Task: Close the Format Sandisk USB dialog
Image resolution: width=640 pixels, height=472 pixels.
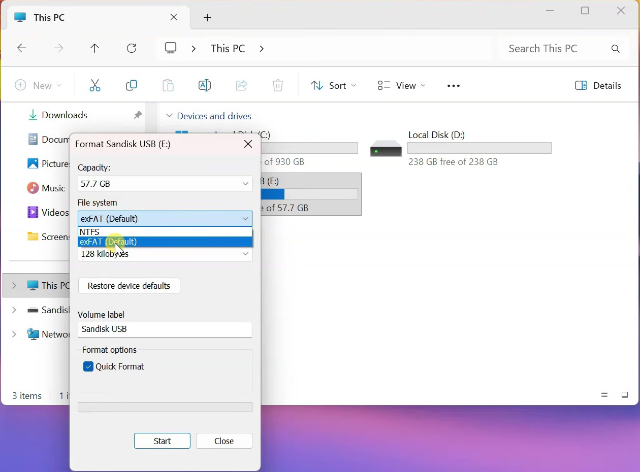Action: pyautogui.click(x=248, y=144)
